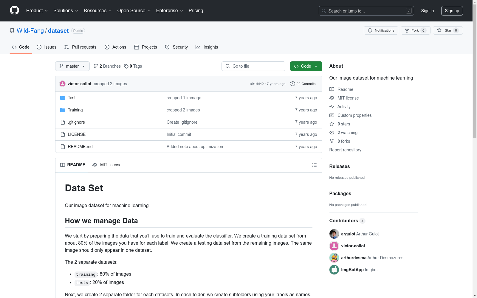Open the green Code dropdown

[306, 66]
